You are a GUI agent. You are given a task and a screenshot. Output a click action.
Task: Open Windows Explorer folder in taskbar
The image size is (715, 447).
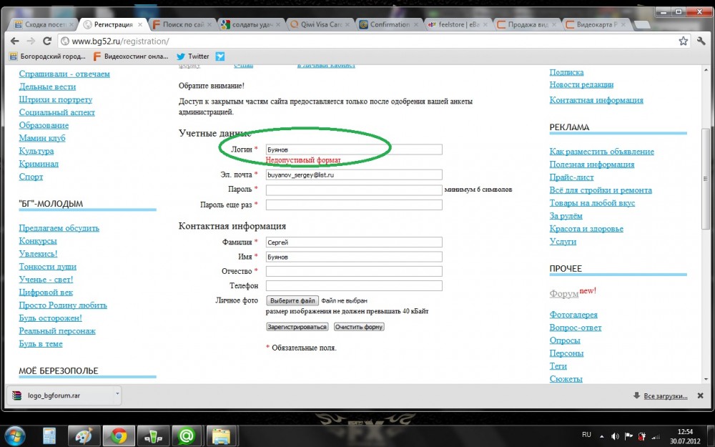pos(221,435)
